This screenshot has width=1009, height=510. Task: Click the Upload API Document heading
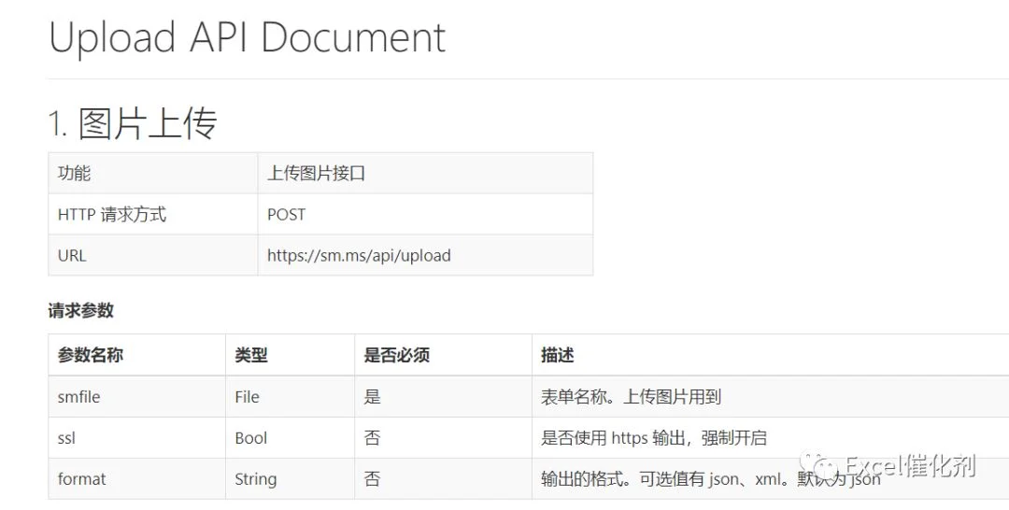click(x=247, y=36)
